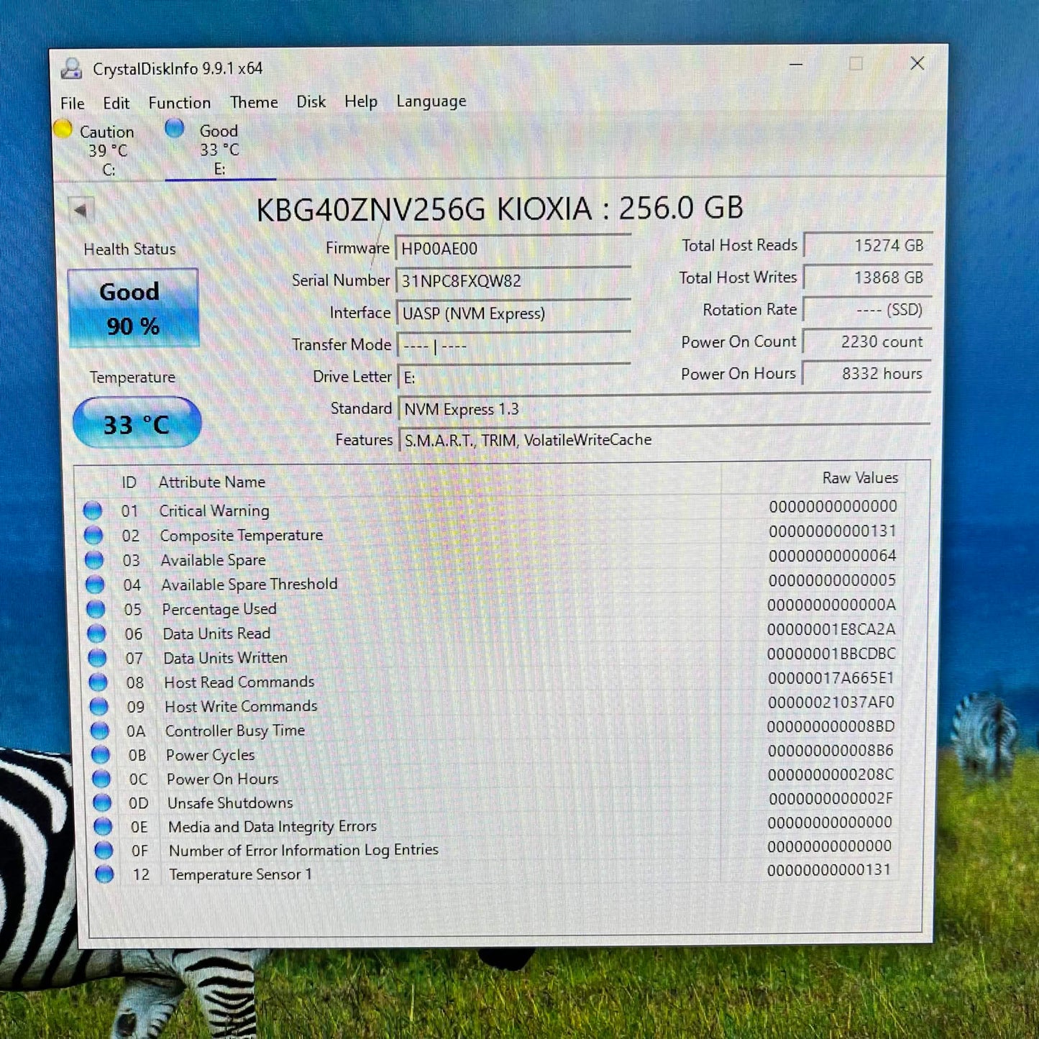Viewport: 1039px width, 1039px height.
Task: Click the disk title KBG40ZNV256G KIOXIA : 256.0 GB
Action: coord(500,209)
